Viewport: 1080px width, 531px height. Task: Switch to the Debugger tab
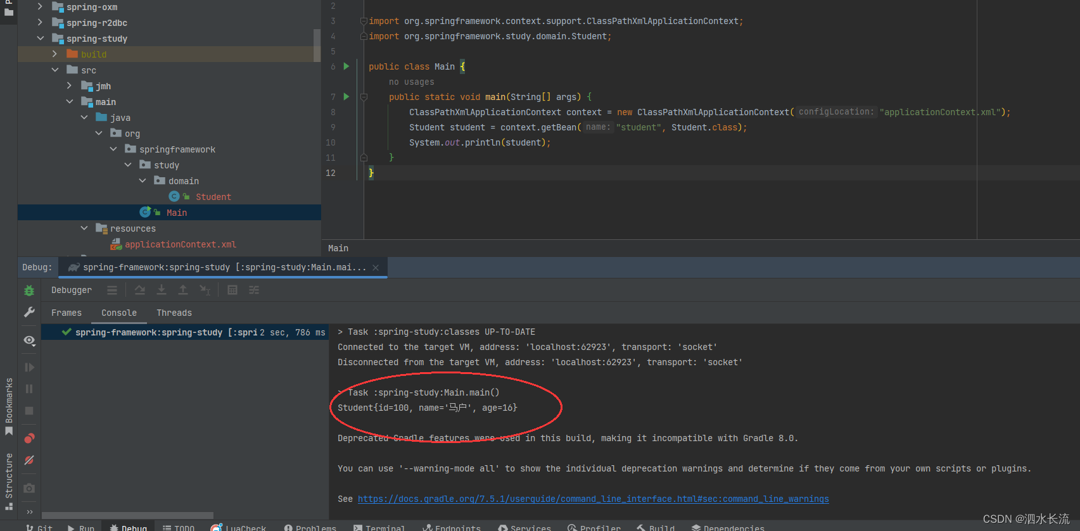tap(72, 290)
